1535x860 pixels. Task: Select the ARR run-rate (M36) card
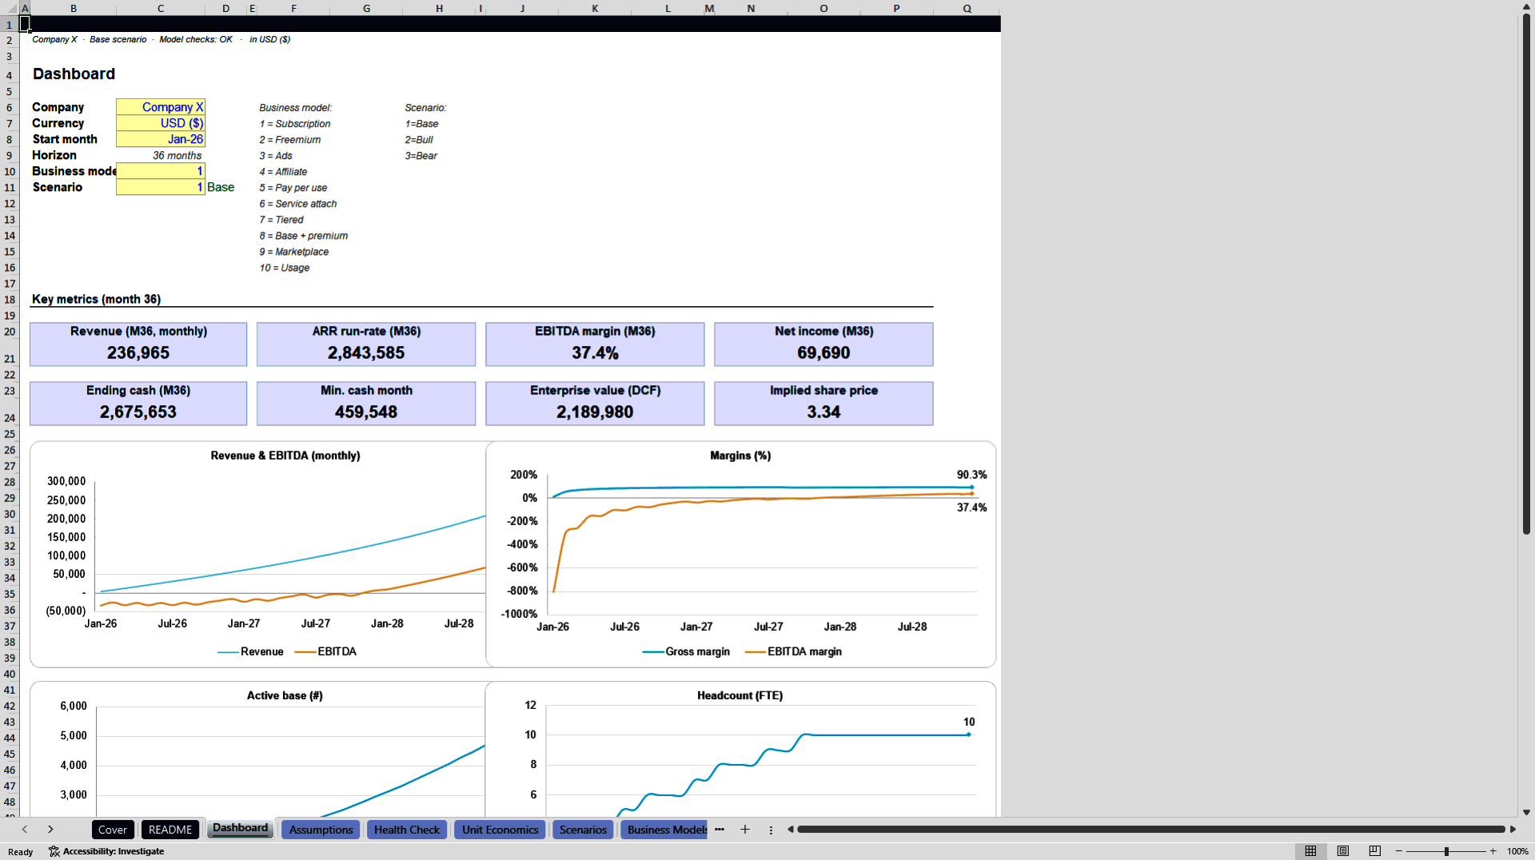click(x=366, y=344)
